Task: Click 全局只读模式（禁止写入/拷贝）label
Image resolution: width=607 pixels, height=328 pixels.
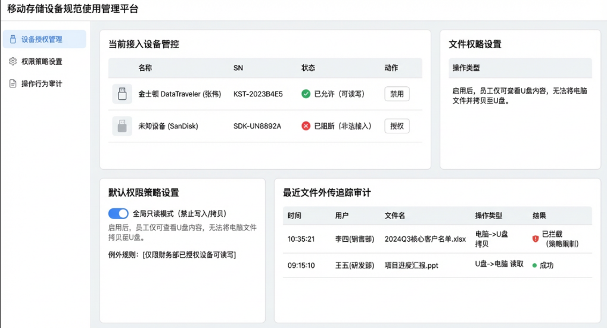Action: 179,214
